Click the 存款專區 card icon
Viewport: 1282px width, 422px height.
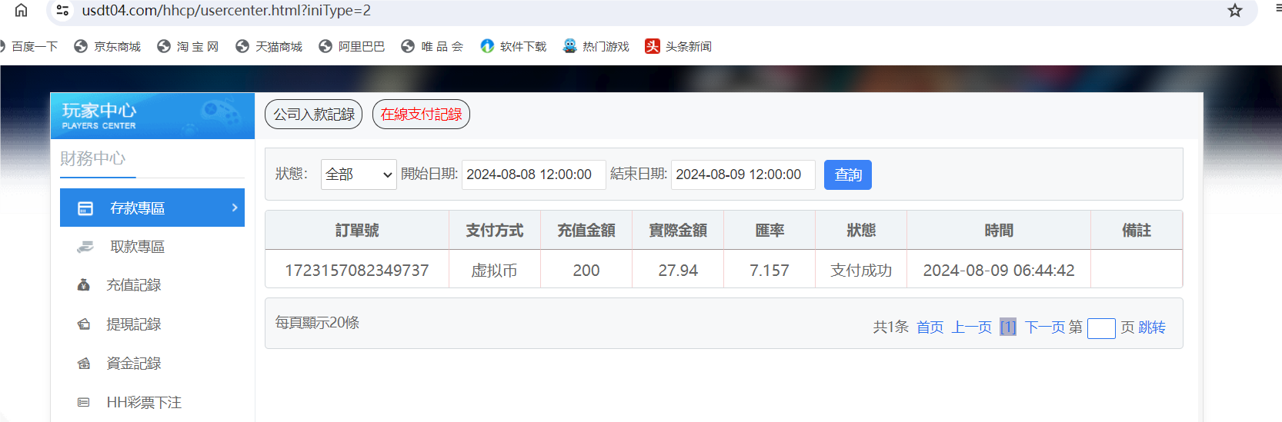coord(85,208)
